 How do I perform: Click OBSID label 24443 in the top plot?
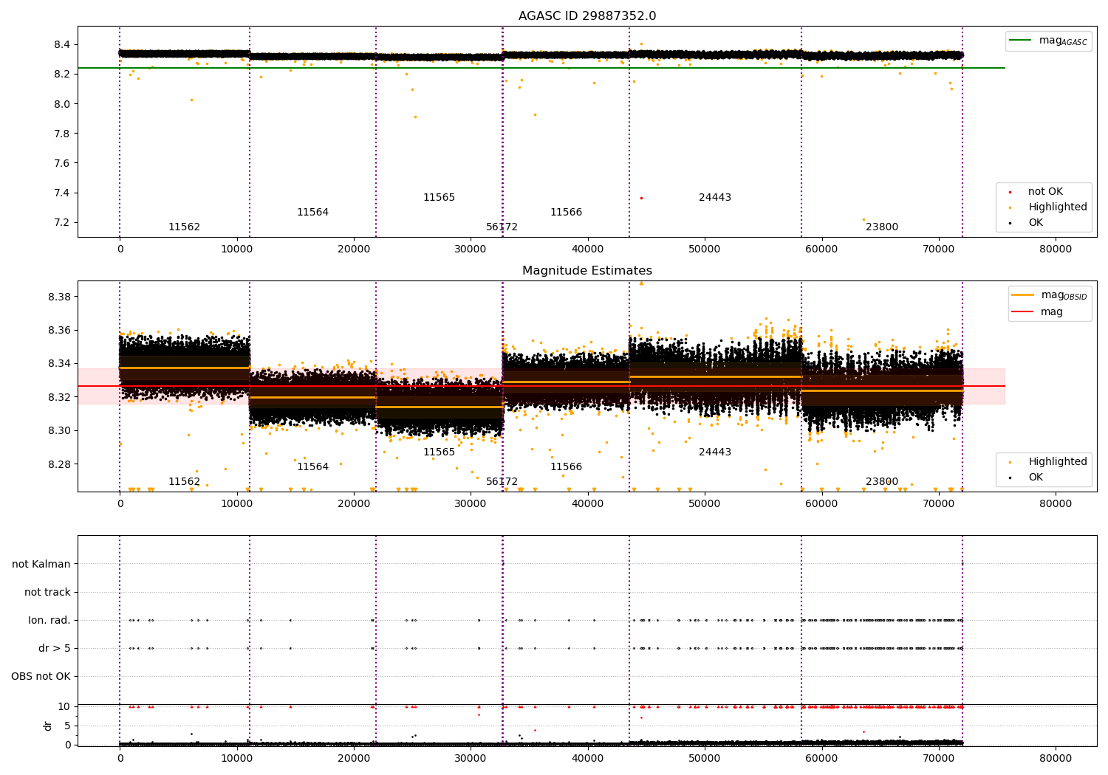715,198
